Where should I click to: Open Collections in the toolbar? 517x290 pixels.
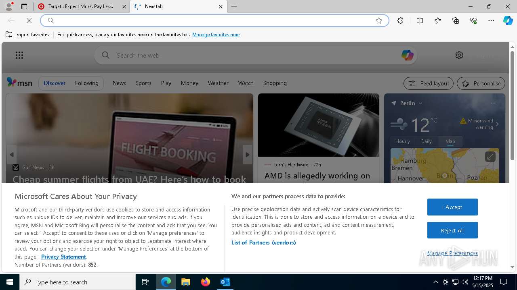456,21
